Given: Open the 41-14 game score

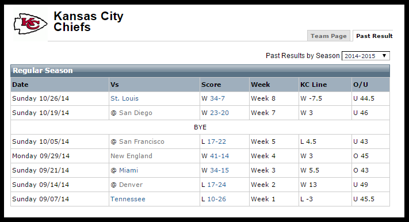Looking at the screenshot, I should point(219,156).
